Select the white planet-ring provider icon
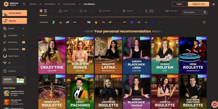 pos(68,22)
